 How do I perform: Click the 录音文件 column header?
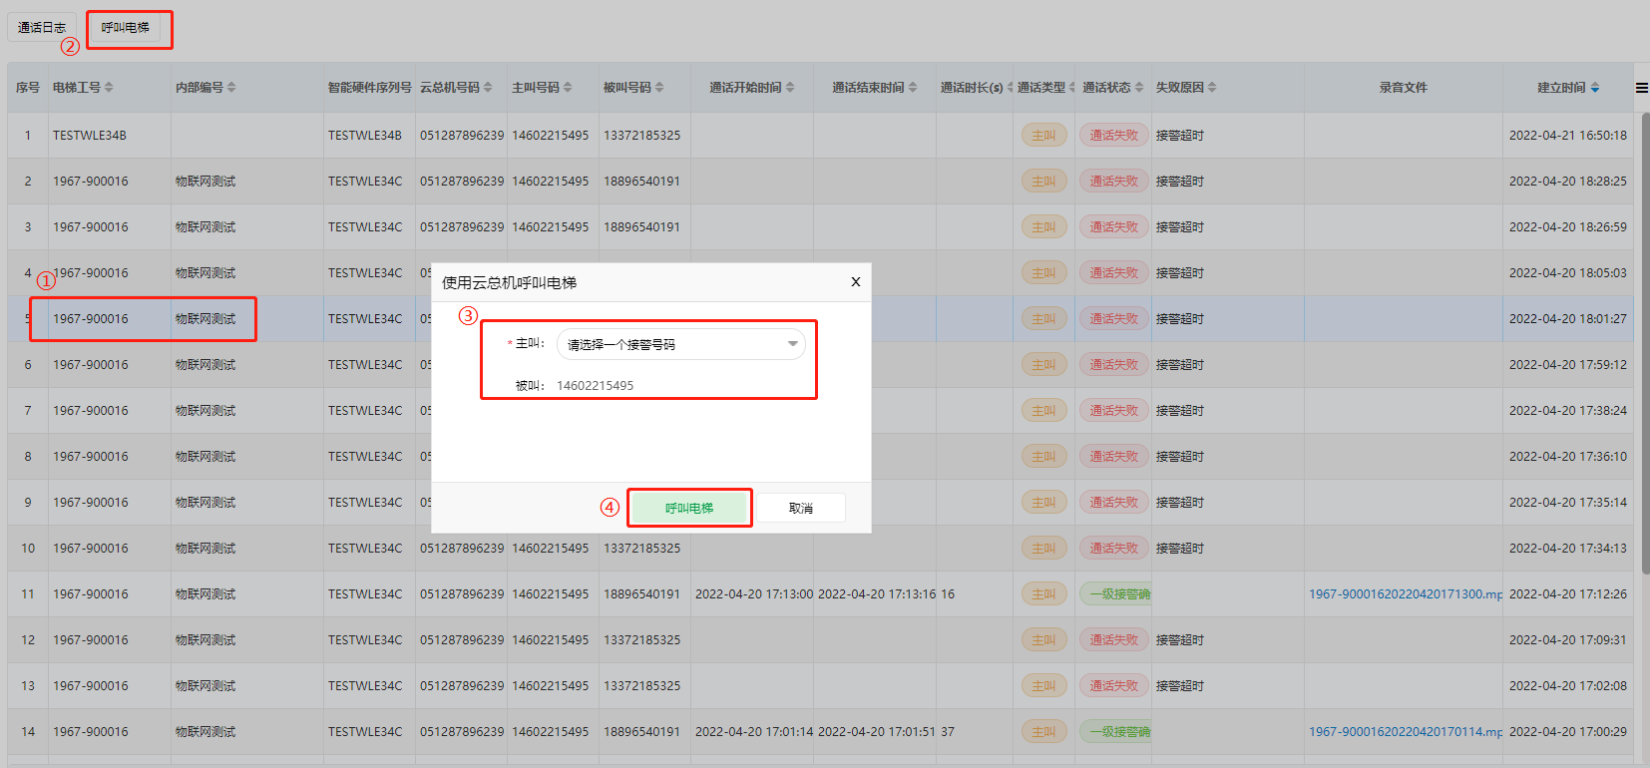[1403, 88]
